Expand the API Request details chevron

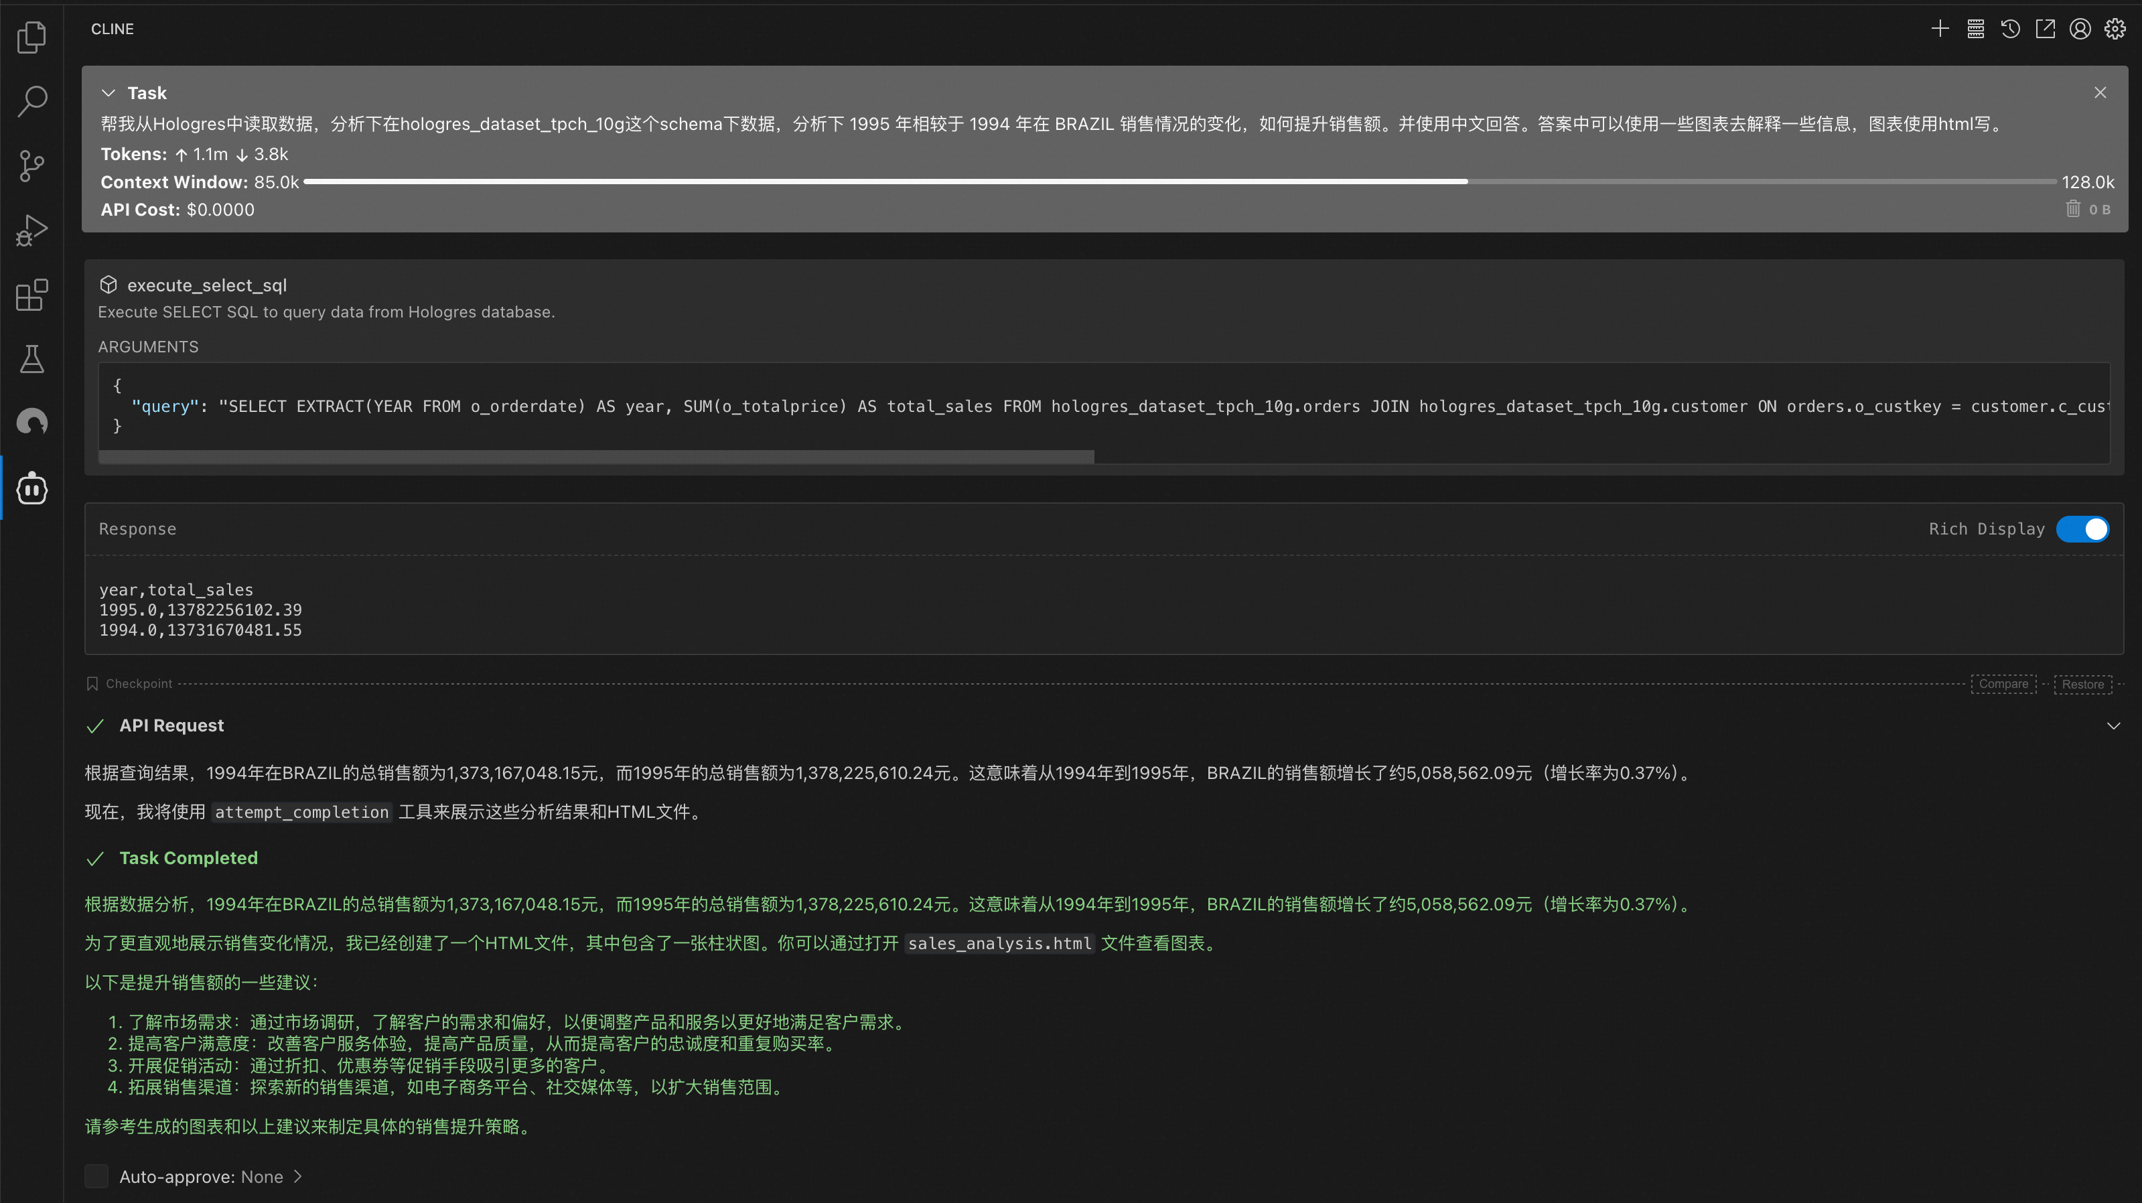[2113, 726]
